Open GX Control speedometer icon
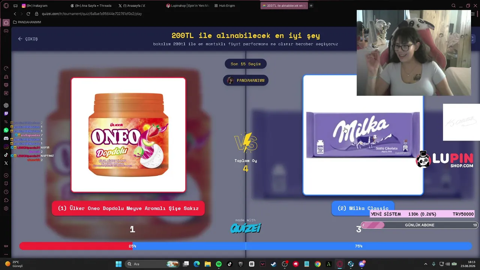The height and width of the screenshot is (270, 480). 6,68
